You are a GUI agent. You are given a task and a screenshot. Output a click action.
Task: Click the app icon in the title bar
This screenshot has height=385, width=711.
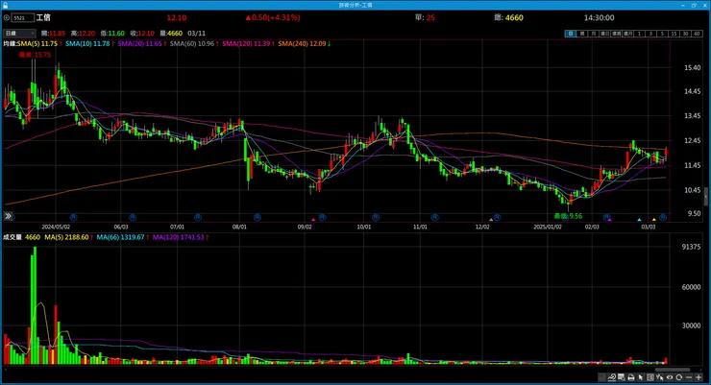(5, 5)
